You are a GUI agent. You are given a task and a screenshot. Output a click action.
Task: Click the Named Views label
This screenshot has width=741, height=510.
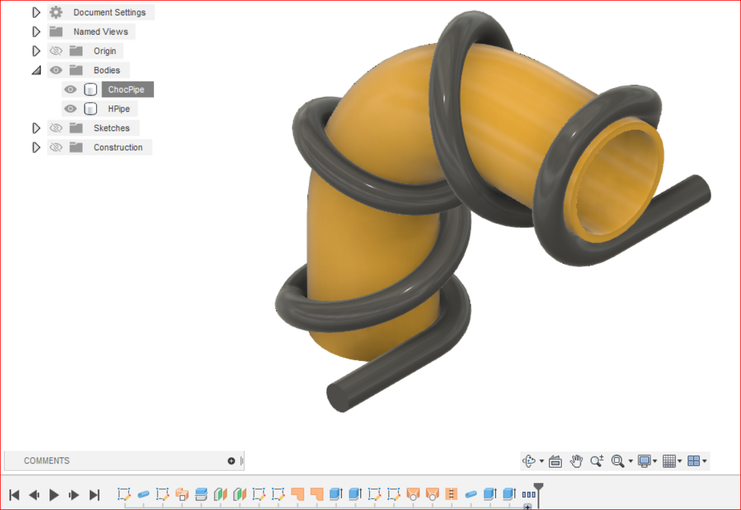[x=101, y=31]
